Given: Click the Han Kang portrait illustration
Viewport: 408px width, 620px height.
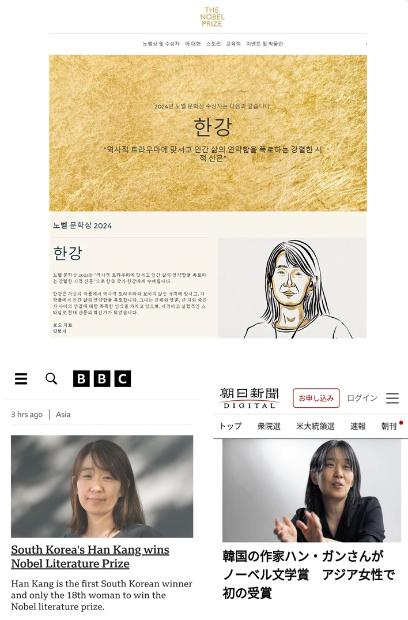Looking at the screenshot, I should pyautogui.click(x=292, y=288).
